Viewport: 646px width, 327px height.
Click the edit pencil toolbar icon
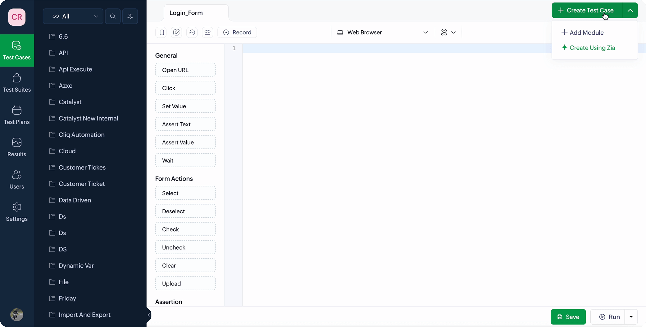coord(176,33)
